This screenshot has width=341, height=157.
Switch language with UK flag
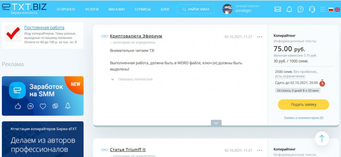337,9
